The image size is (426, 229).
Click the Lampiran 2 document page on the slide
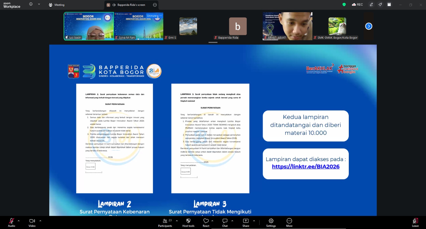pyautogui.click(x=114, y=138)
